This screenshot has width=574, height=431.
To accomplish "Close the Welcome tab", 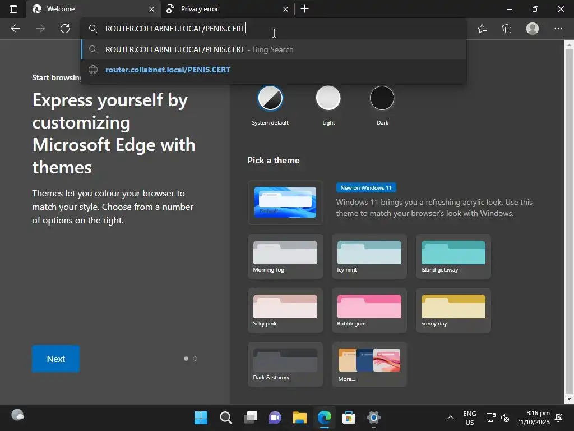I will 151,9.
